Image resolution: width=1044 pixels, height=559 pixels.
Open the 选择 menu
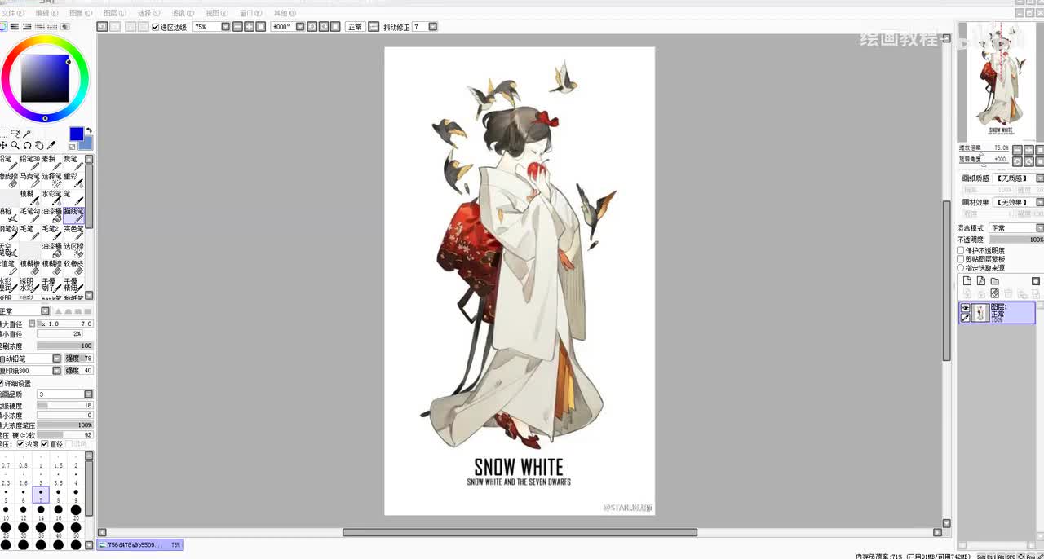pos(148,13)
